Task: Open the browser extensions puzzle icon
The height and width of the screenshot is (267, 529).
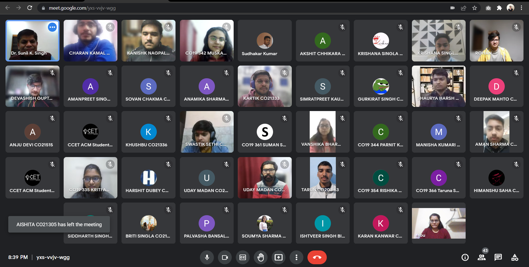Action: point(499,8)
